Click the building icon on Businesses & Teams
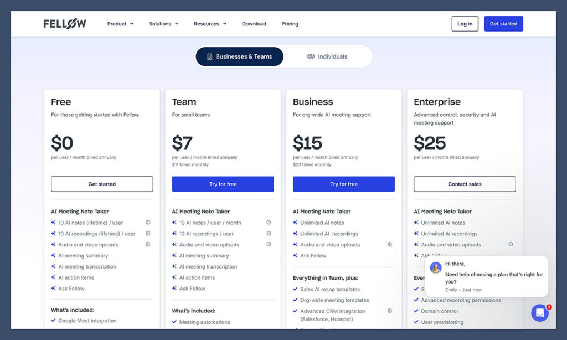Viewport: 567px width, 340px height. pyautogui.click(x=210, y=56)
